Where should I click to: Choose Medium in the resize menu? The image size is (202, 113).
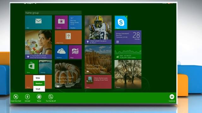coord(39,83)
